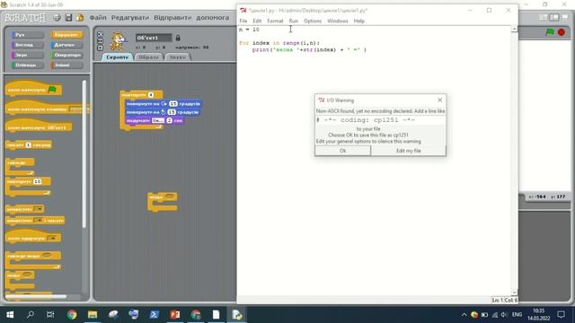
Task: Click the blocks palette horizontal scrollbar
Action: click(x=36, y=297)
